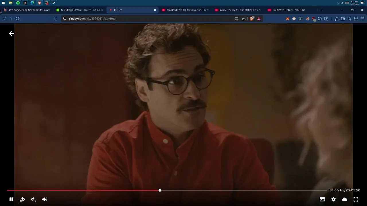
Task: Switch to Best engineering textbooks tab
Action: point(27,10)
